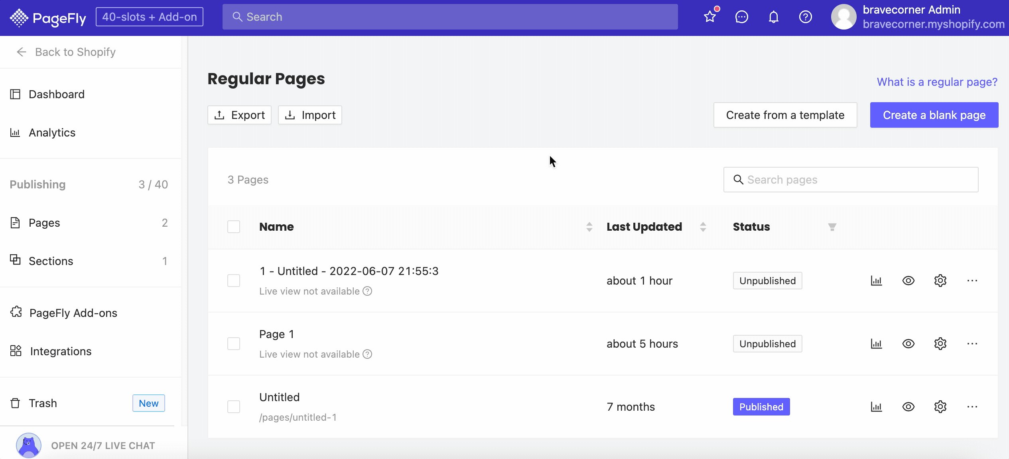Open the star favorites icon in header
The width and height of the screenshot is (1009, 459).
pos(710,17)
